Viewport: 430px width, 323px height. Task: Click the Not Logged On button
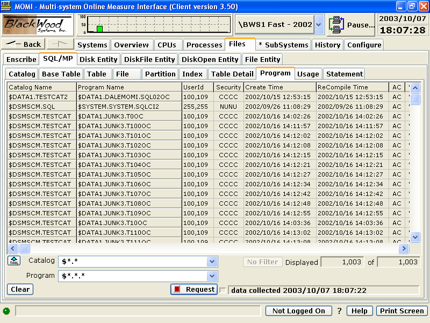click(298, 311)
